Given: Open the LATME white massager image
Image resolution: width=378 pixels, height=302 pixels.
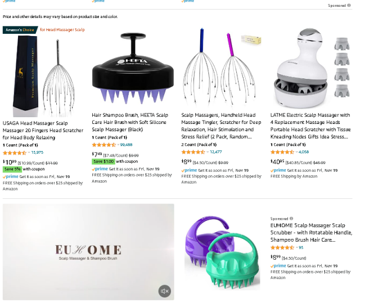Looking at the screenshot, I should click(x=311, y=68).
